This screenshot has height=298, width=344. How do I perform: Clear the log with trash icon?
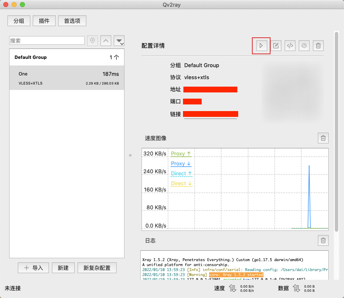(323, 240)
